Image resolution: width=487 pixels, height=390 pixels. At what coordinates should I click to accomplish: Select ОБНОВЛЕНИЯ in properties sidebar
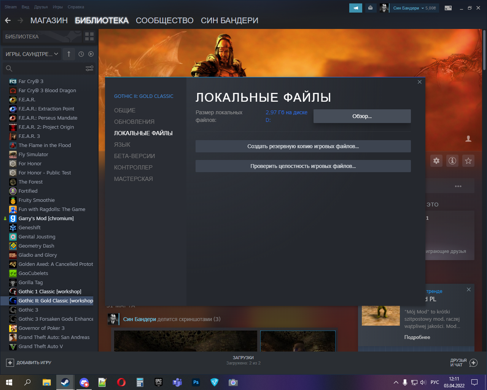click(x=134, y=122)
